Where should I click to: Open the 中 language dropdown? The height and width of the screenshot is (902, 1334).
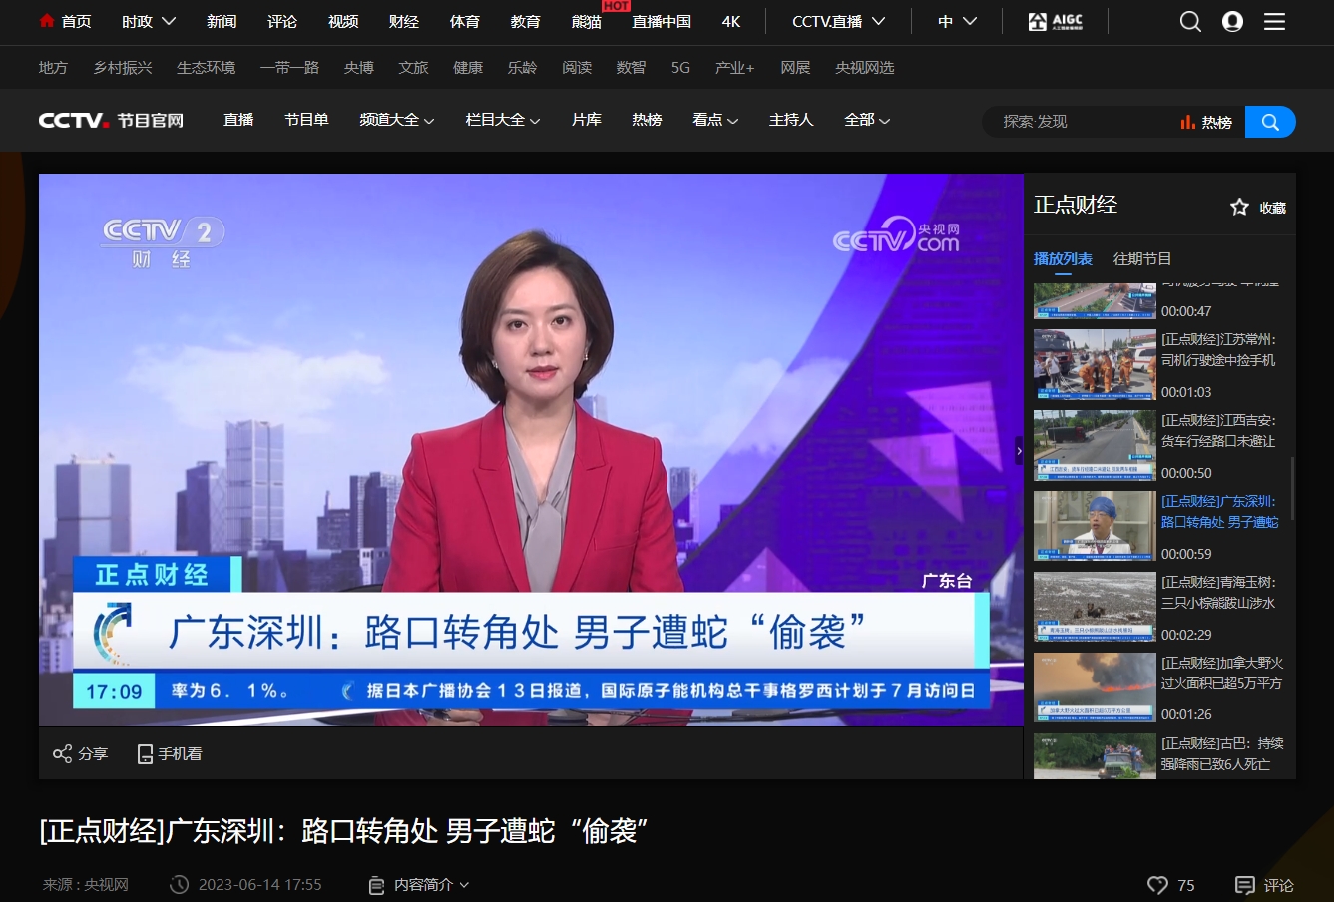pos(957,21)
